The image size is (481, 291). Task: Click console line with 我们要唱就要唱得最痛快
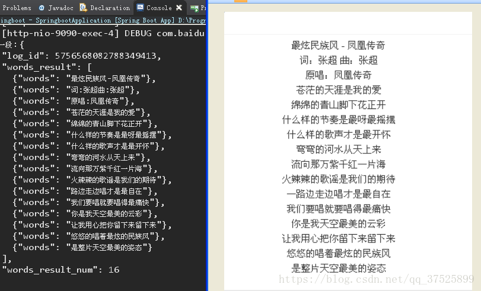(x=88, y=203)
